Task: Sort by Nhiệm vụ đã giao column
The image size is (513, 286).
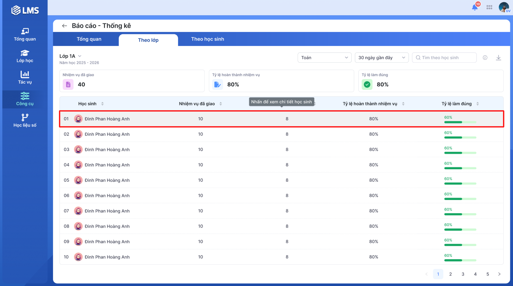Action: [x=220, y=104]
